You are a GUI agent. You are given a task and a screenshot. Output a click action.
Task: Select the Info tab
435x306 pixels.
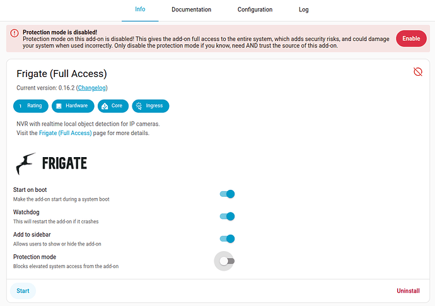pos(140,9)
